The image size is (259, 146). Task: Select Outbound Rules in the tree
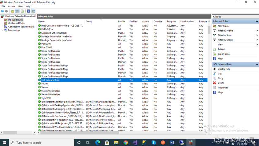pos(17,23)
